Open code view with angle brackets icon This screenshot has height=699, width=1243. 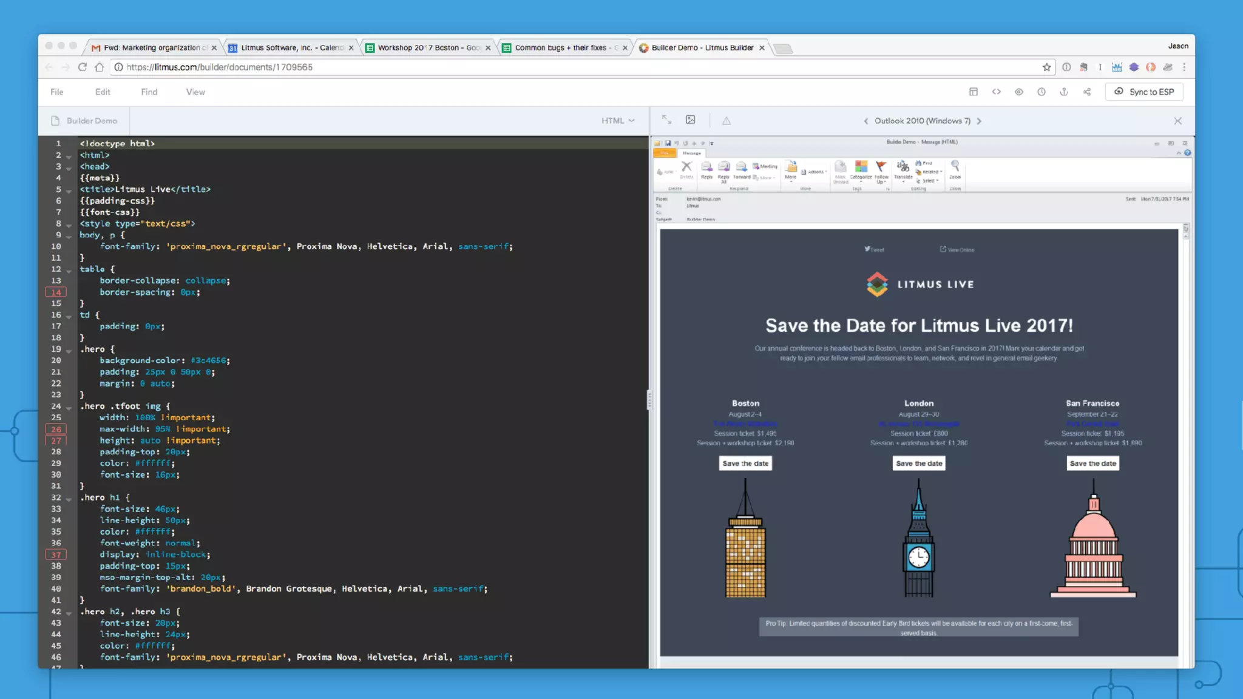pyautogui.click(x=996, y=92)
